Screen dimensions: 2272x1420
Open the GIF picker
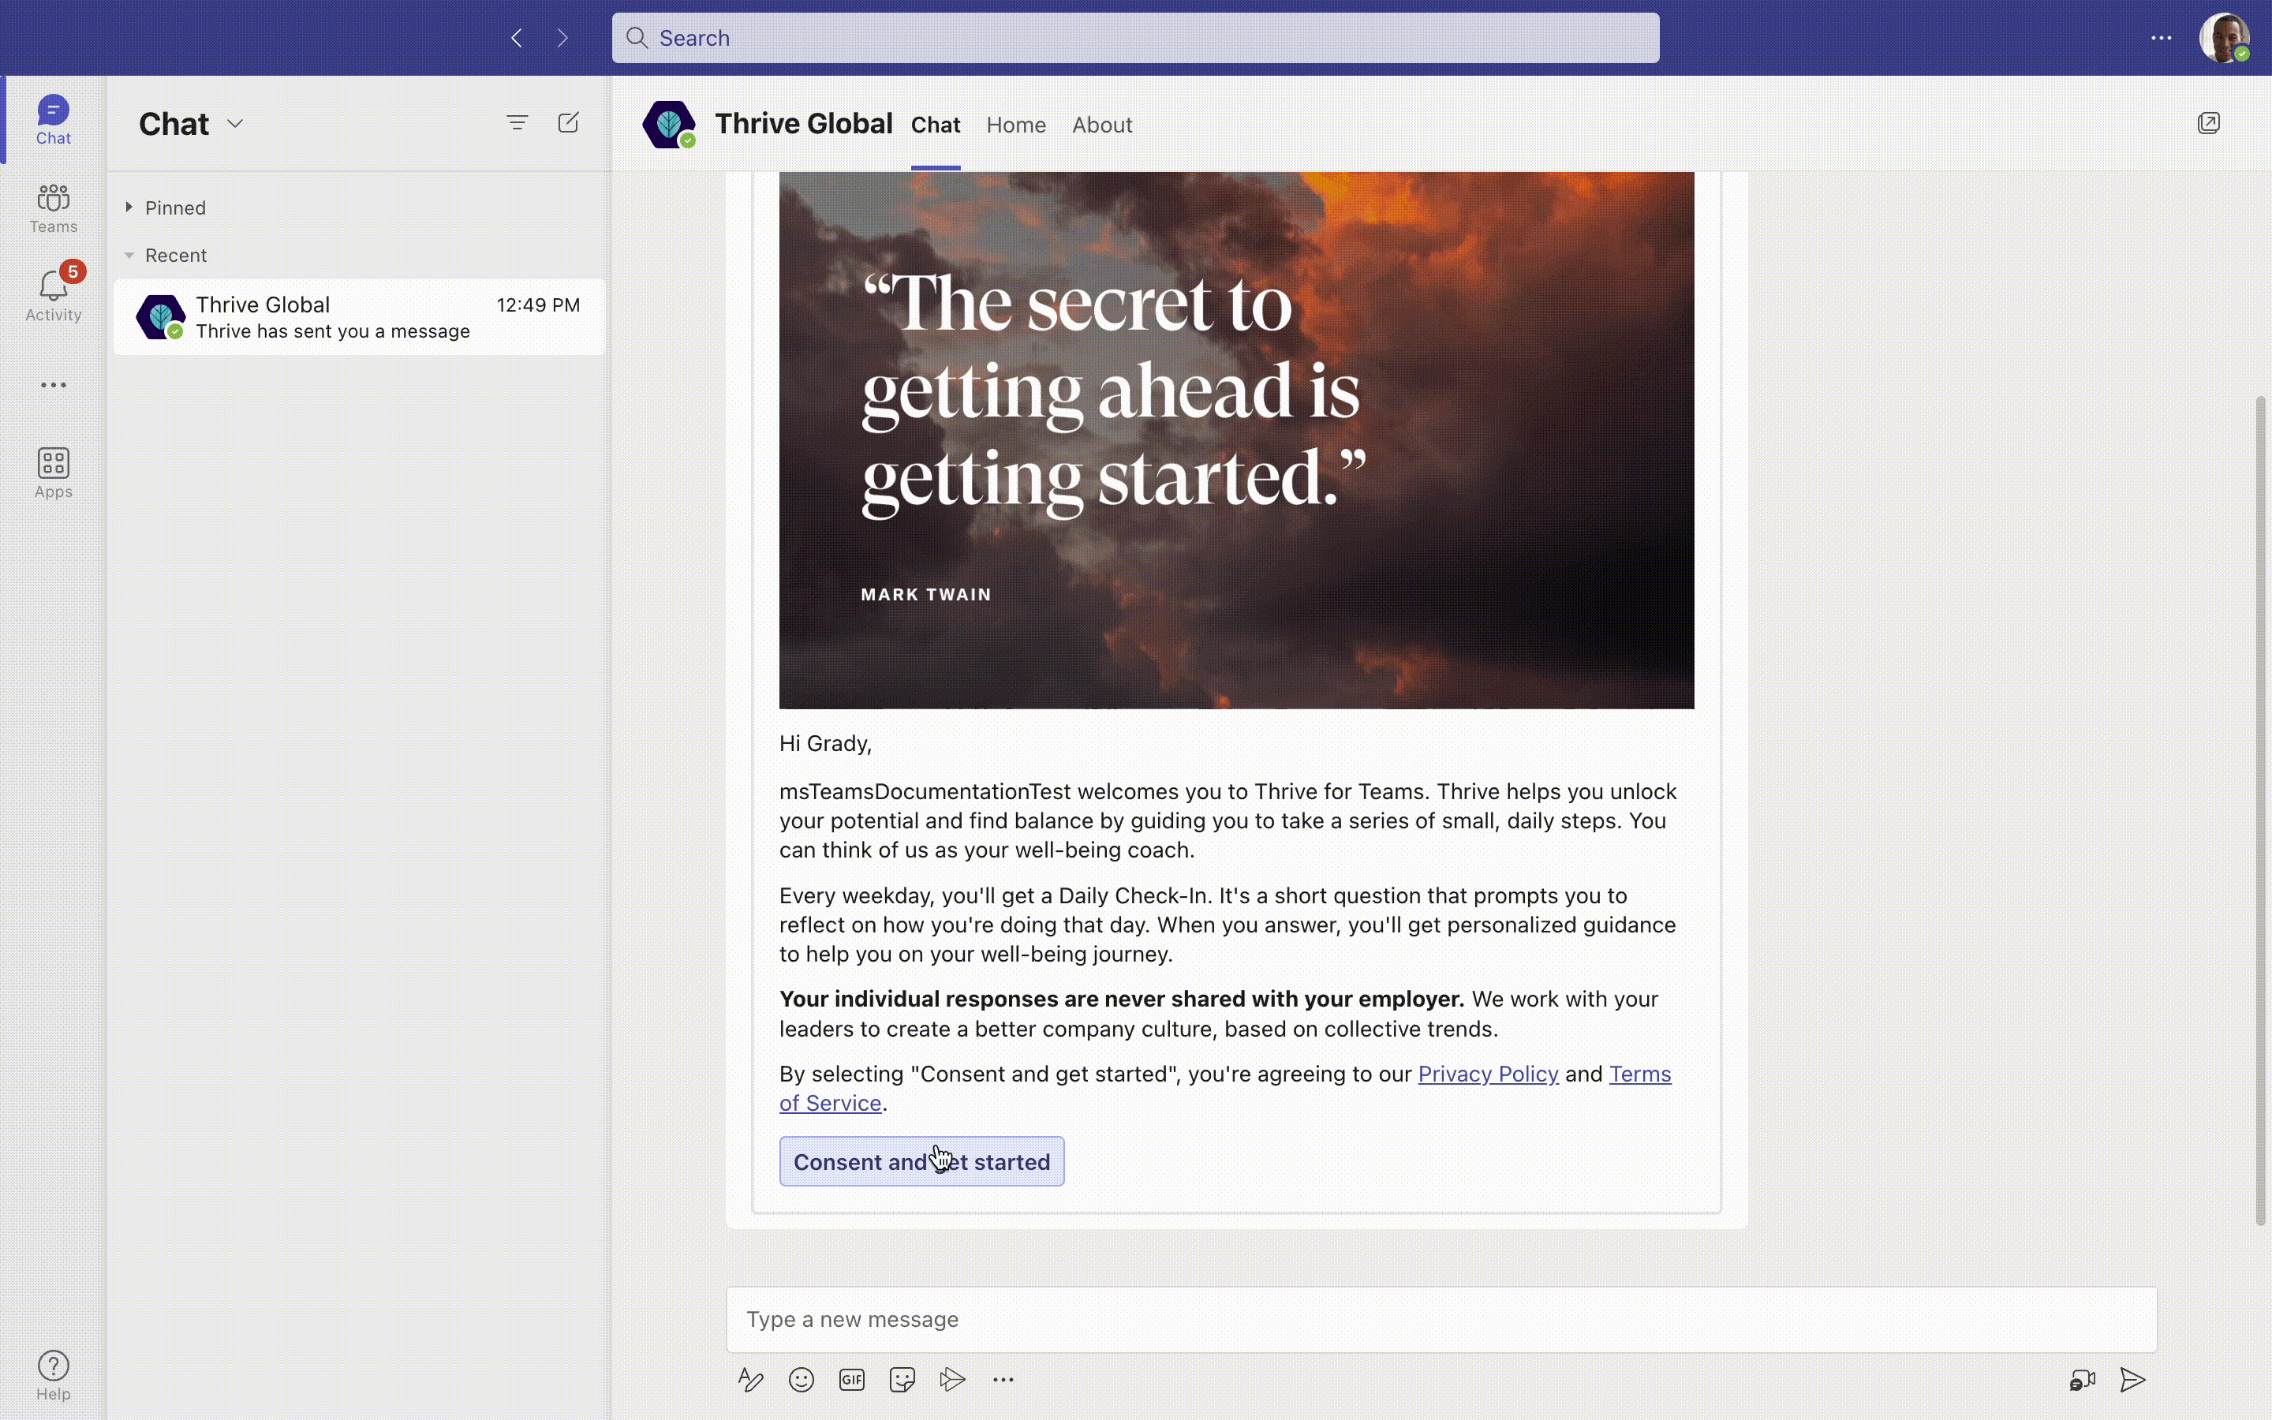pos(851,1380)
